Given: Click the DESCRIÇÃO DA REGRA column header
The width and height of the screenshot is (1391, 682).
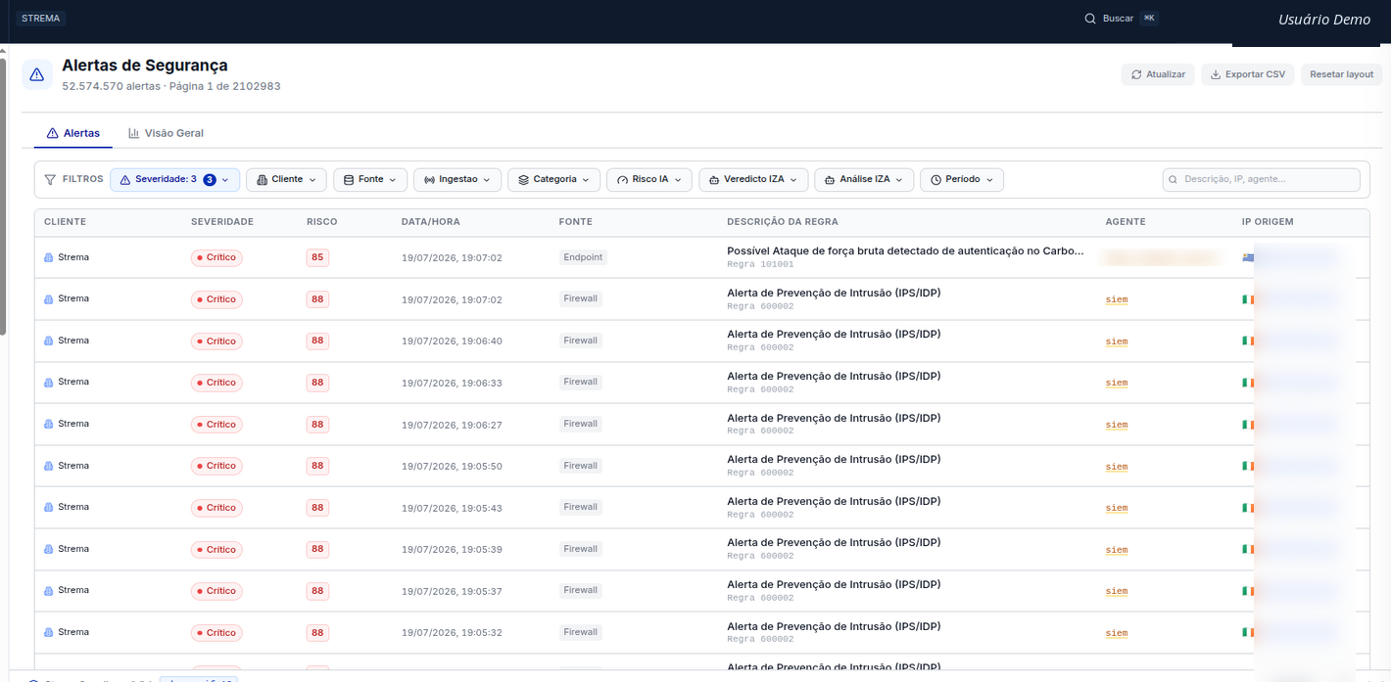Looking at the screenshot, I should click(x=783, y=222).
